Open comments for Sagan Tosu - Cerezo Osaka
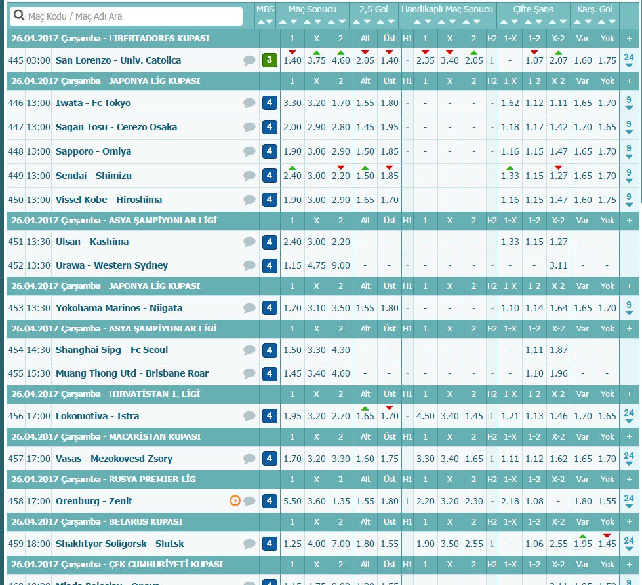 pyautogui.click(x=249, y=127)
